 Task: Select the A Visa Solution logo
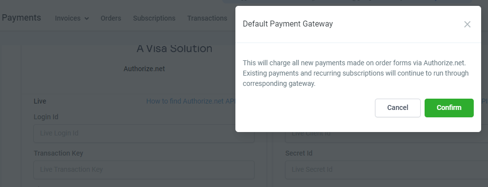[x=174, y=49]
